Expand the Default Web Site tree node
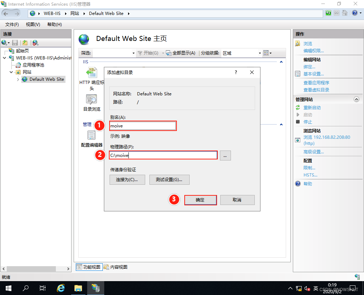 click(x=18, y=79)
